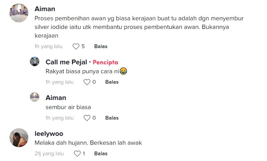Click the laughing emoji in Pejal's reply
Viewport: 267px width, 161px height.
click(123, 71)
